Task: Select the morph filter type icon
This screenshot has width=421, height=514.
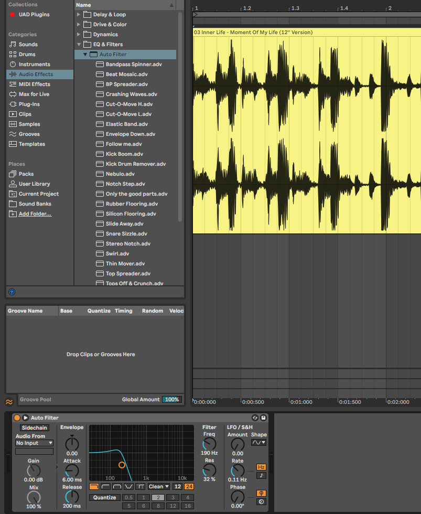Action: (x=140, y=487)
